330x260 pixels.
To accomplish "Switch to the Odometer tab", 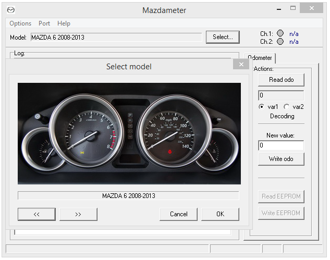I will (x=260, y=58).
